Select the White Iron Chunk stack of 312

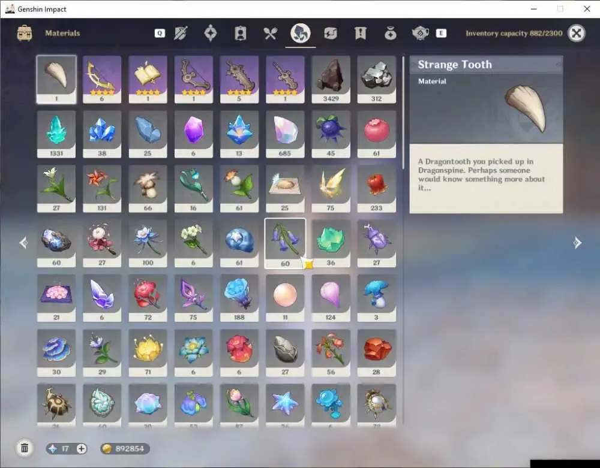pos(377,80)
